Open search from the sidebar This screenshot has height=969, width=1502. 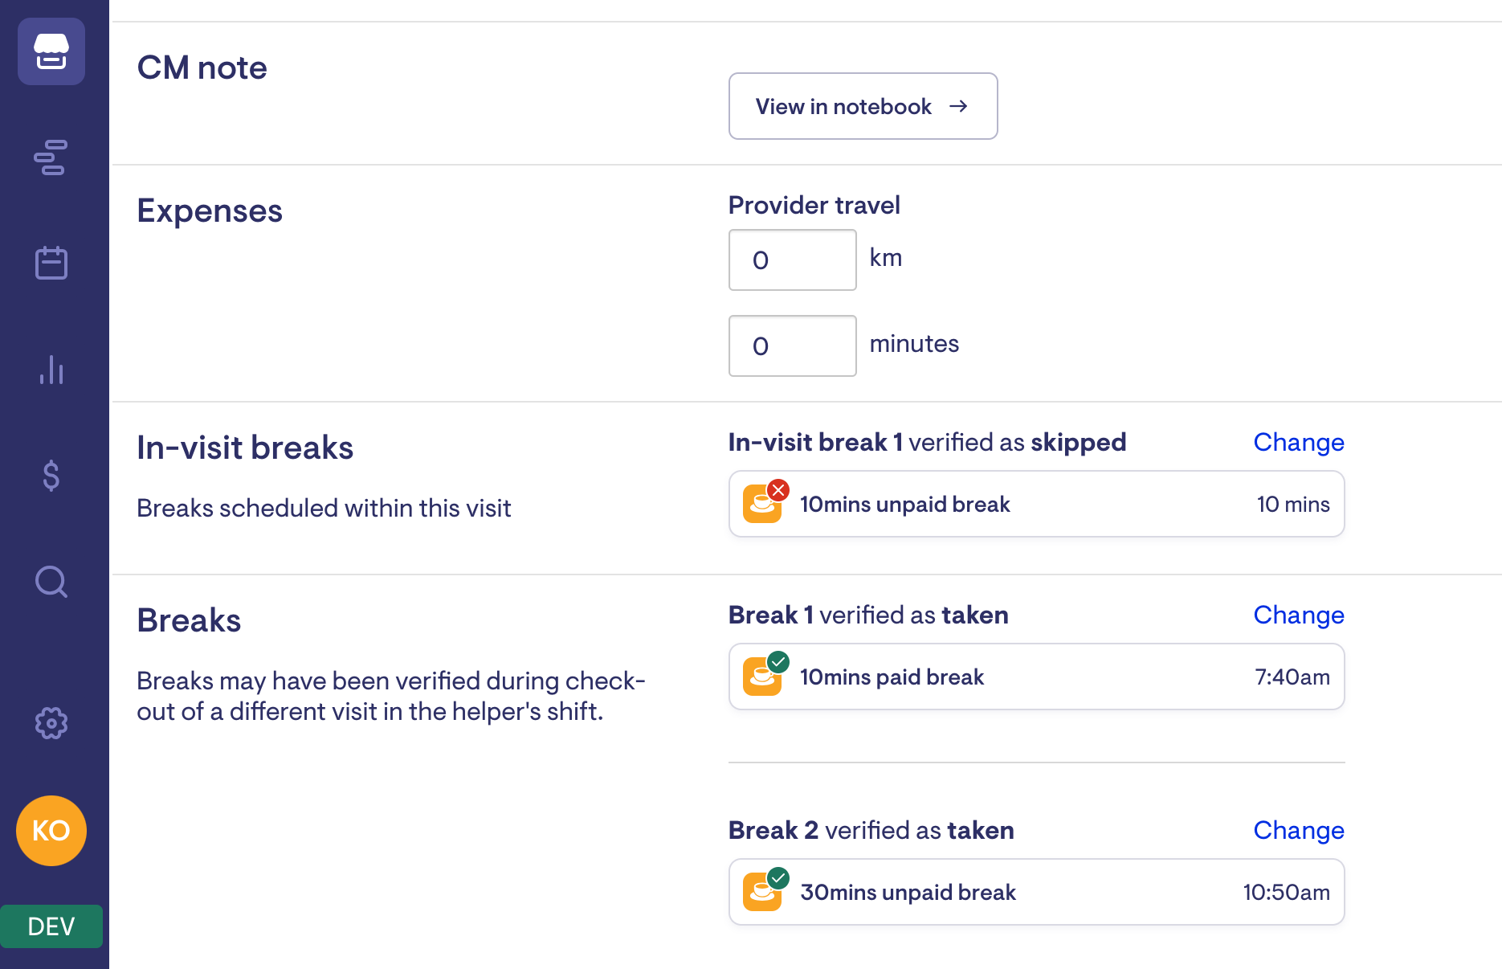click(51, 582)
